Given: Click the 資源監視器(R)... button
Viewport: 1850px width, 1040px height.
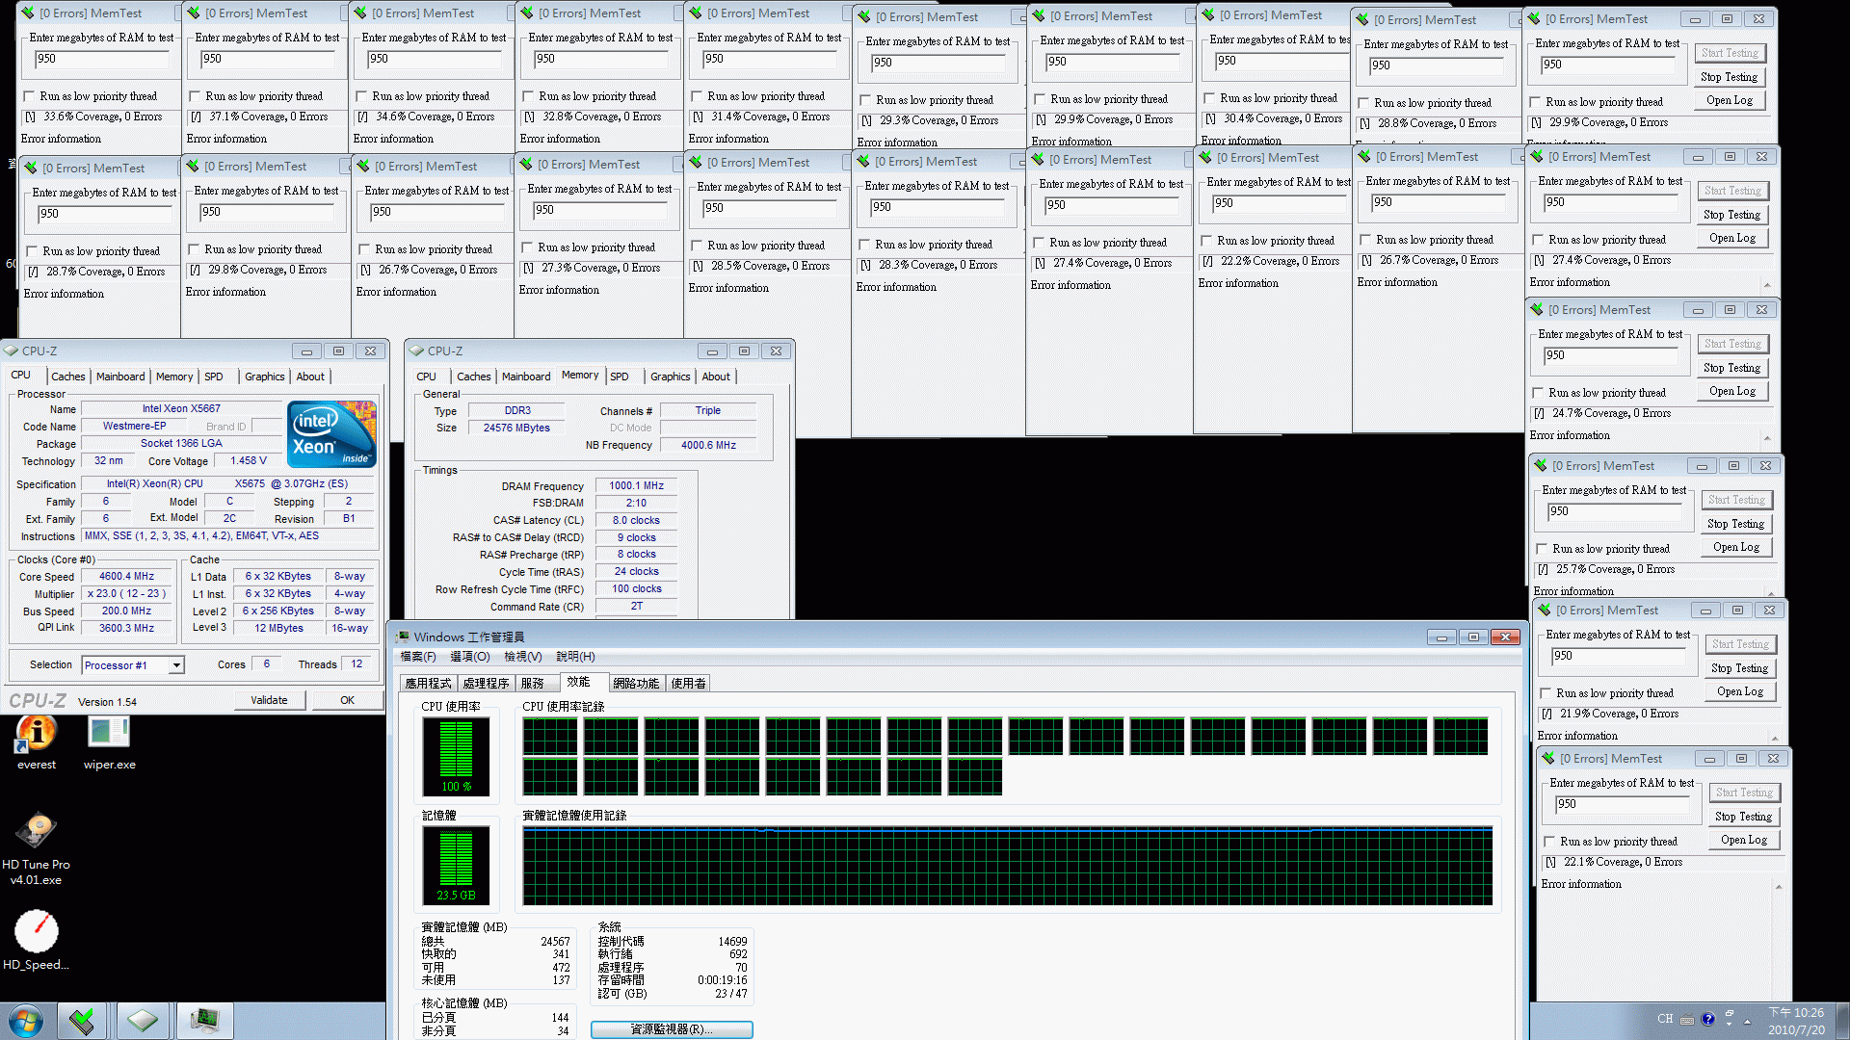Looking at the screenshot, I should click(x=672, y=1029).
